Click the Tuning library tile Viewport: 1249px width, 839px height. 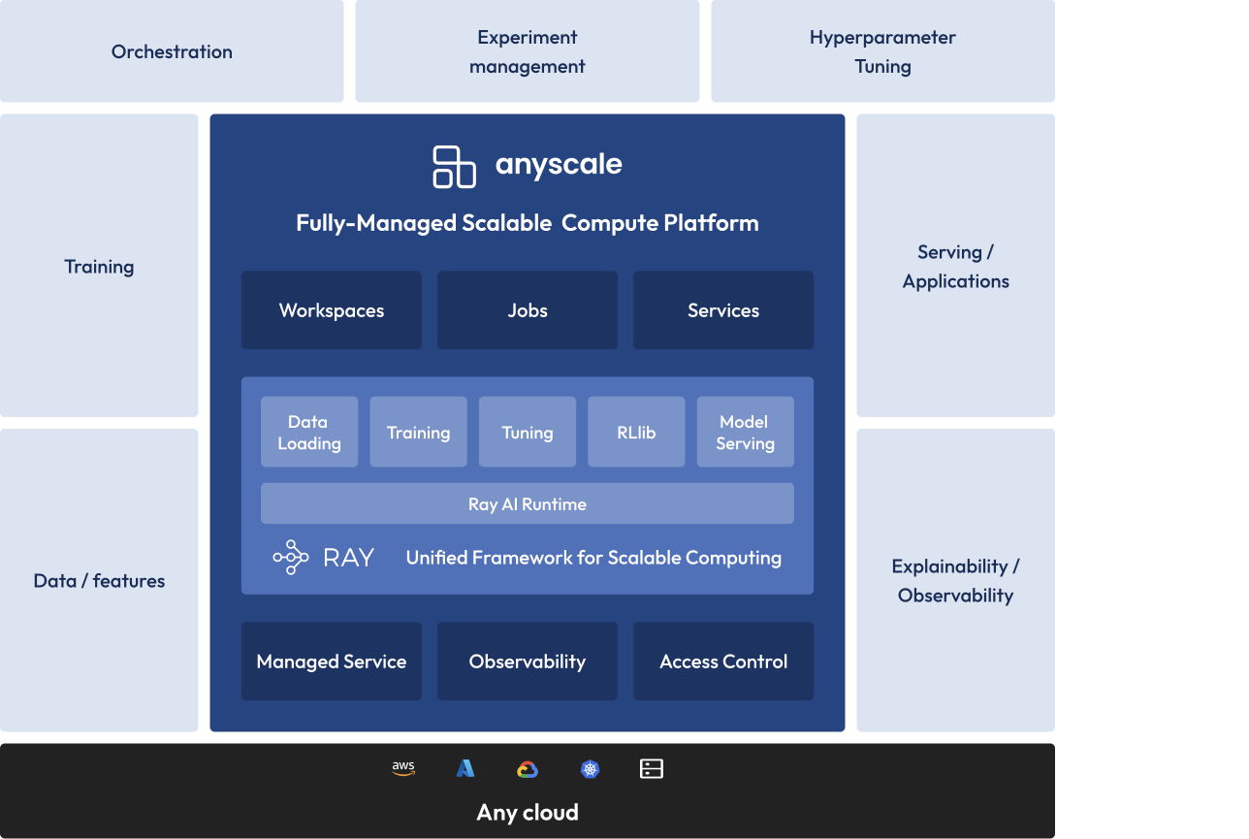[528, 432]
